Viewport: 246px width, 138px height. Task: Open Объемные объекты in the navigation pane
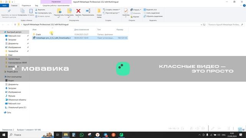(x=17, y=100)
